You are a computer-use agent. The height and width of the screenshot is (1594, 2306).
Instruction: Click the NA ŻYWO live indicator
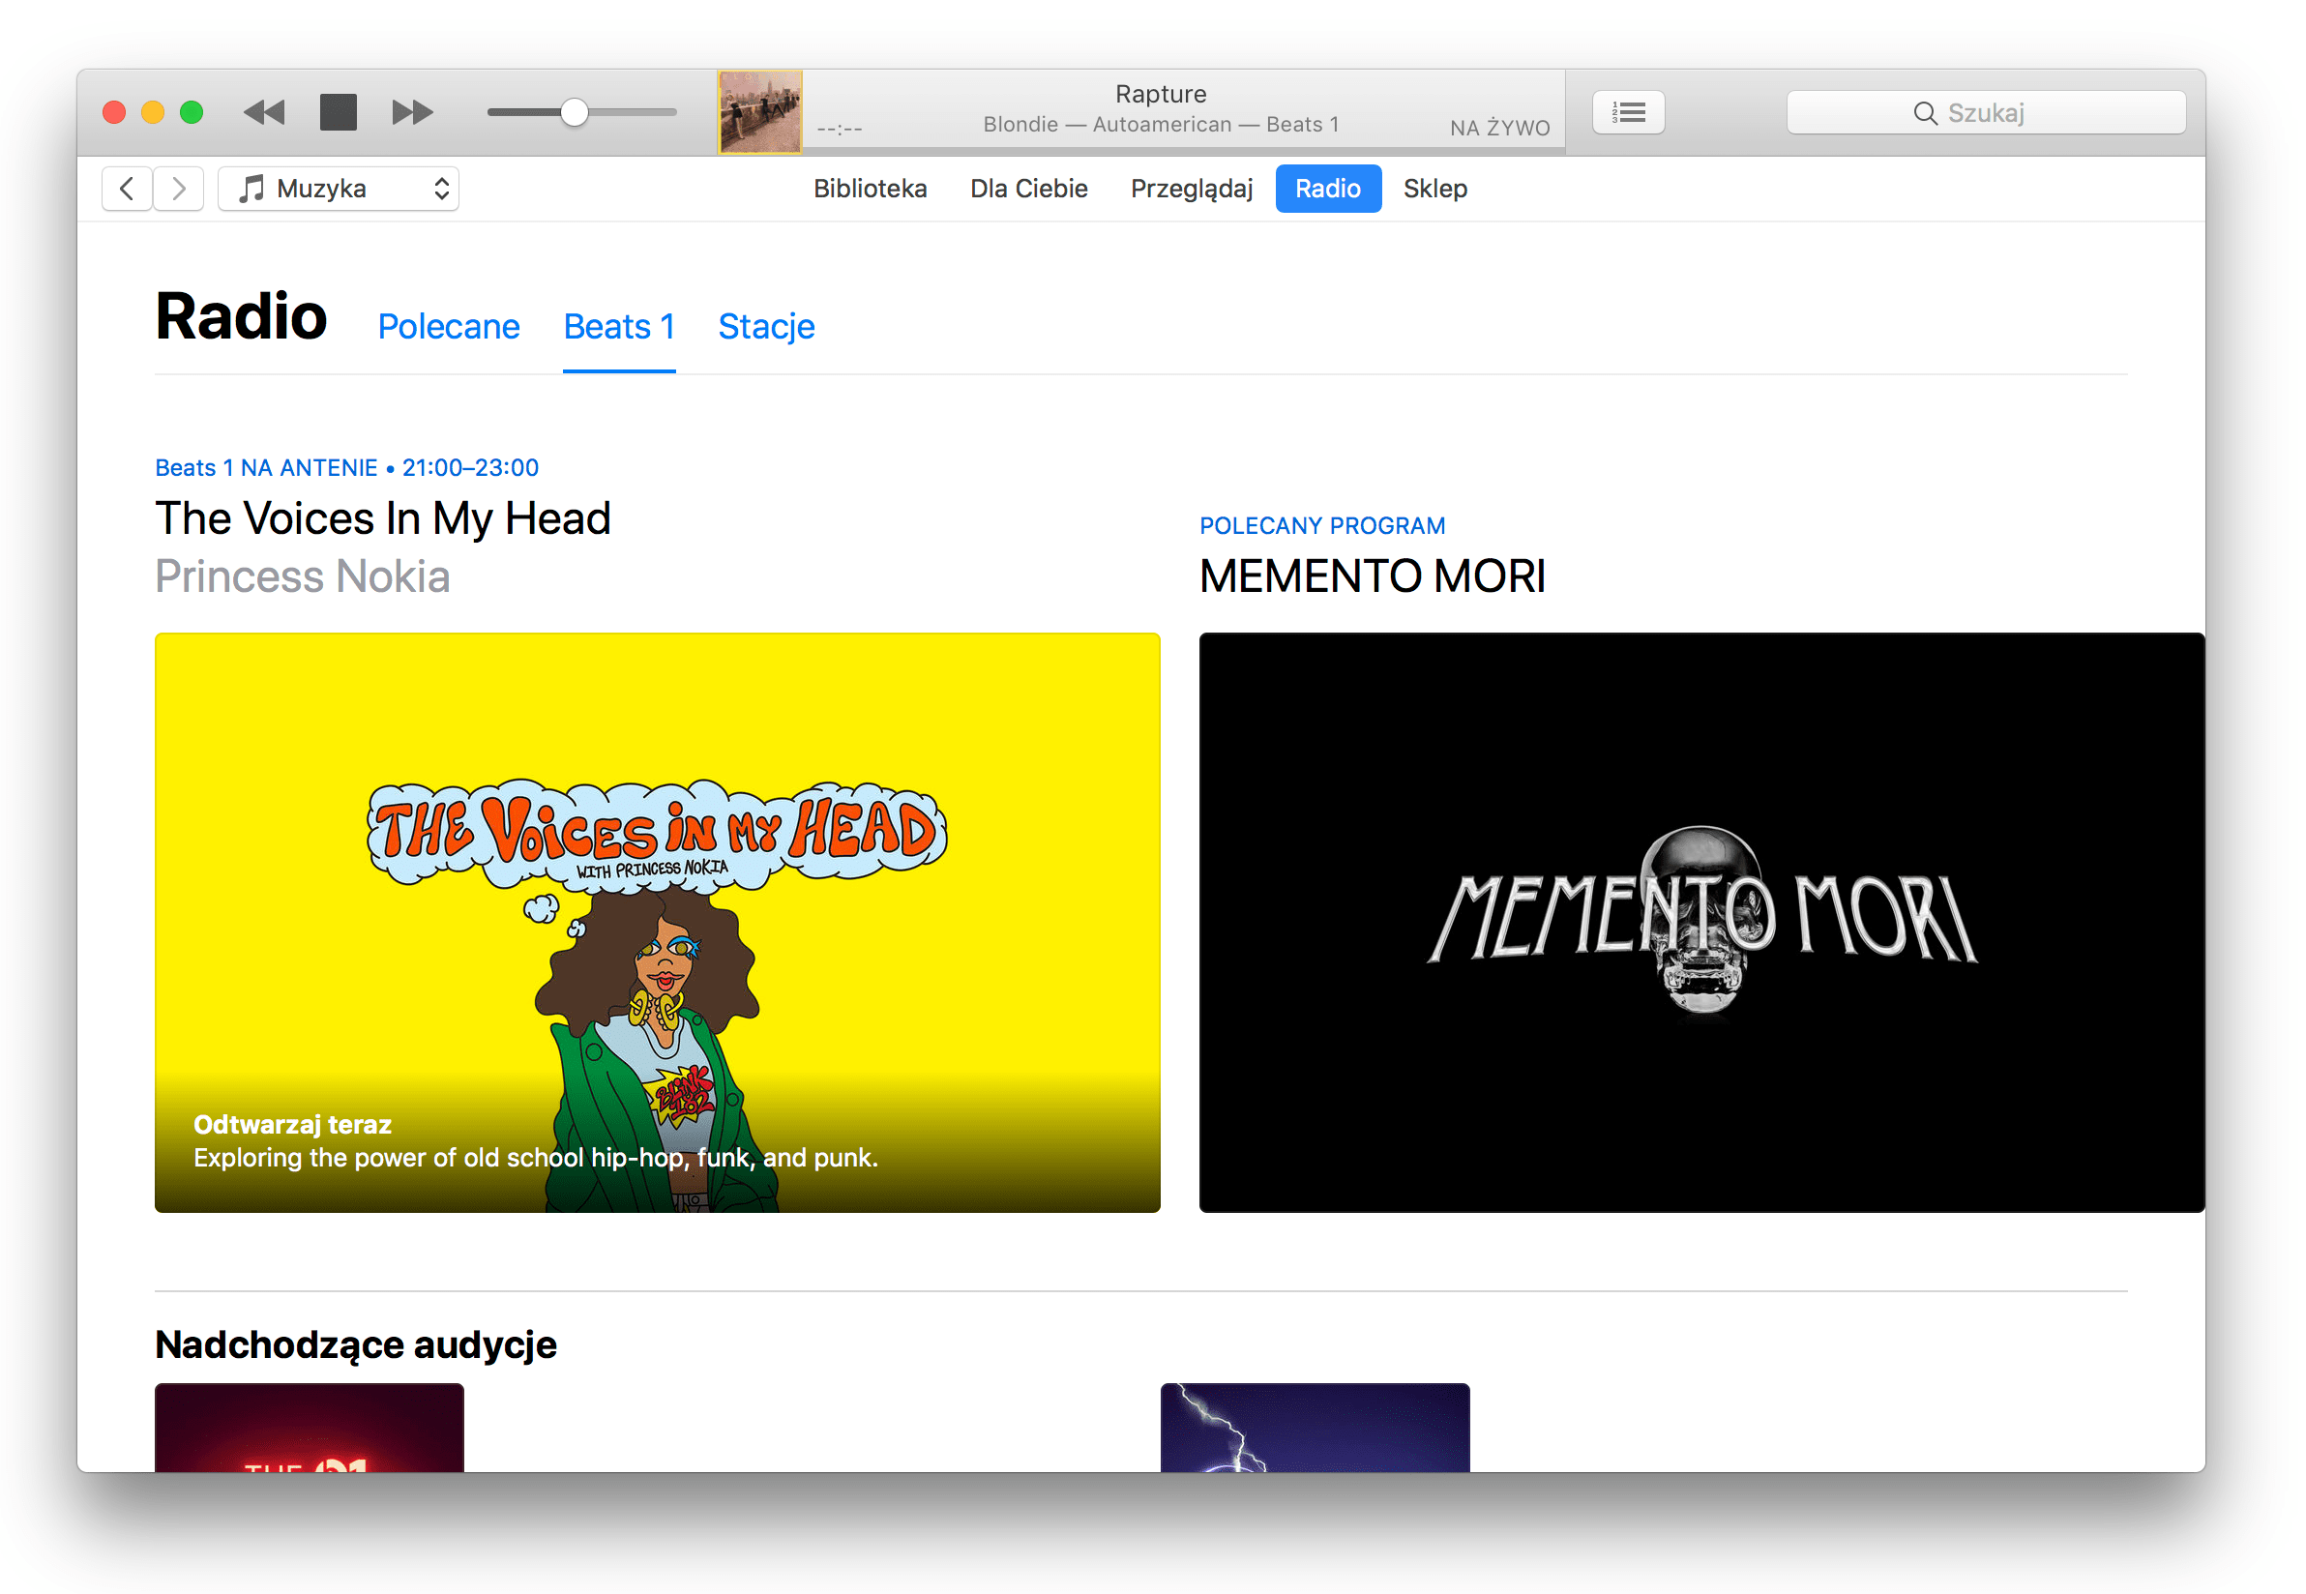(x=1500, y=128)
